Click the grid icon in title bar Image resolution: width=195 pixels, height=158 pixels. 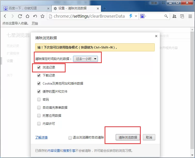tap(163, 3)
